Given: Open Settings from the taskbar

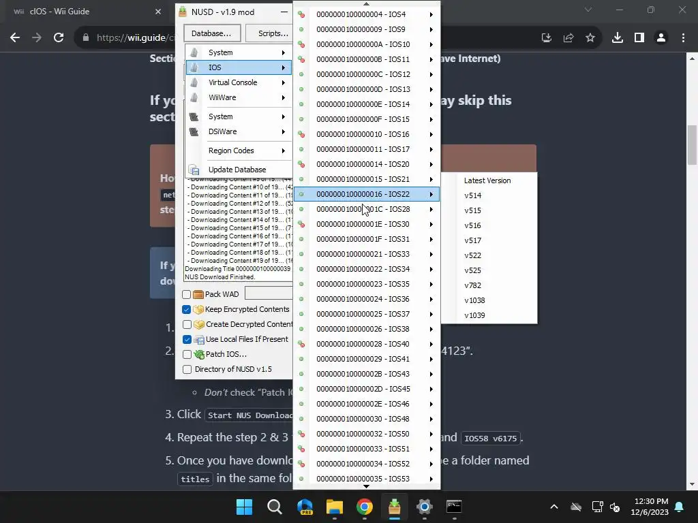Looking at the screenshot, I should (x=424, y=507).
